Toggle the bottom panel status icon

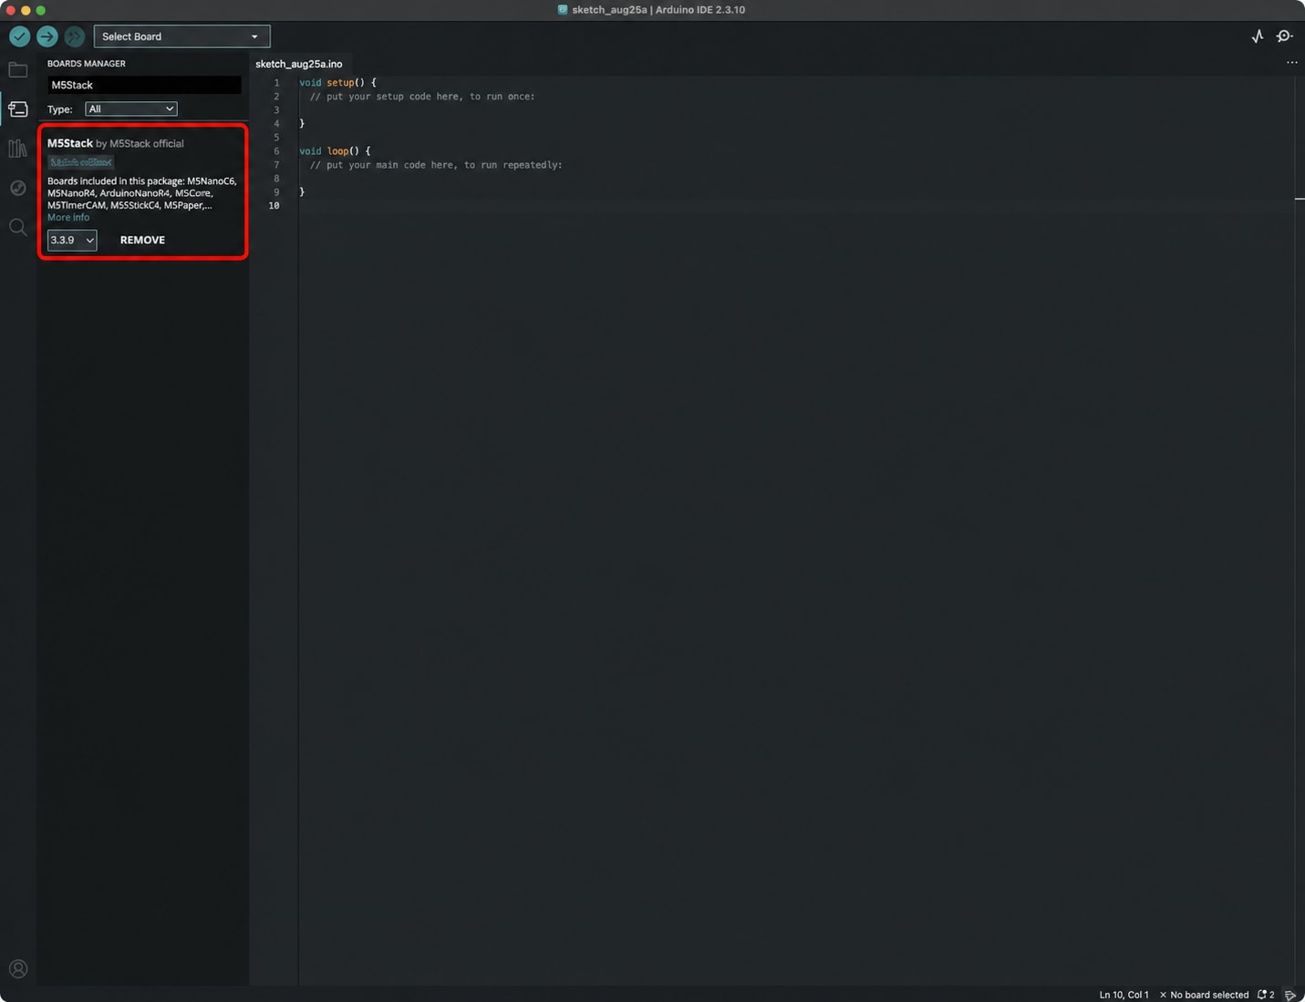pos(1289,995)
